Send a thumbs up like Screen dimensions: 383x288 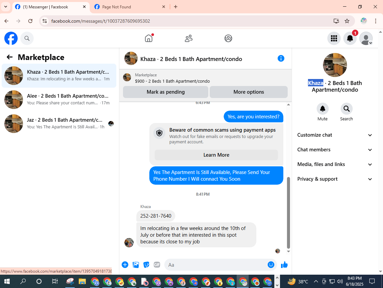click(284, 265)
